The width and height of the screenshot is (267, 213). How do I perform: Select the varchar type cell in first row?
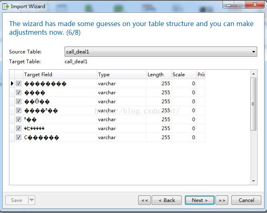tap(122, 84)
